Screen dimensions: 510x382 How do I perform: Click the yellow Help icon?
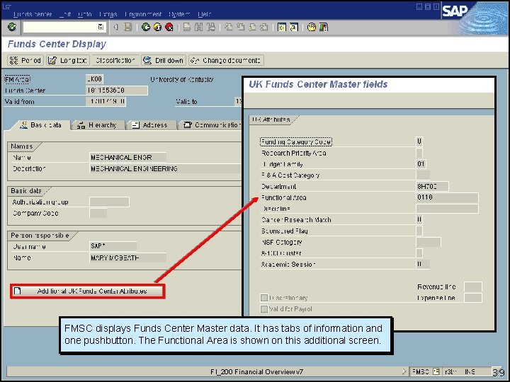click(x=312, y=27)
